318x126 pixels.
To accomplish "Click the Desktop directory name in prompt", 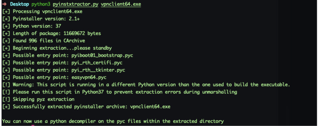I will 20,4.
